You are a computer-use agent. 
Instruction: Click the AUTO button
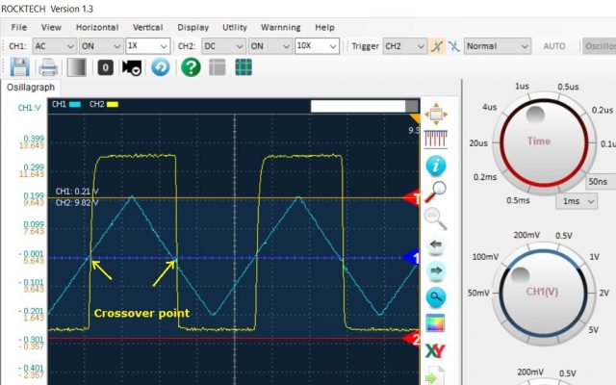554,46
